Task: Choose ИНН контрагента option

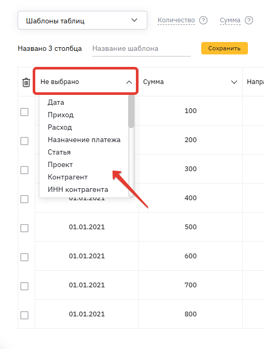Action: 78,190
